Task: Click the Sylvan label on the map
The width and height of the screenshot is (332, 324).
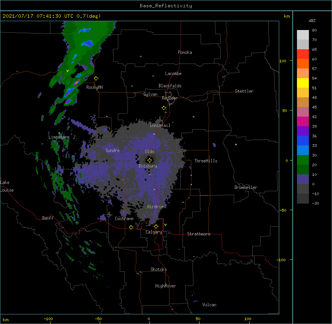Action: (x=150, y=94)
